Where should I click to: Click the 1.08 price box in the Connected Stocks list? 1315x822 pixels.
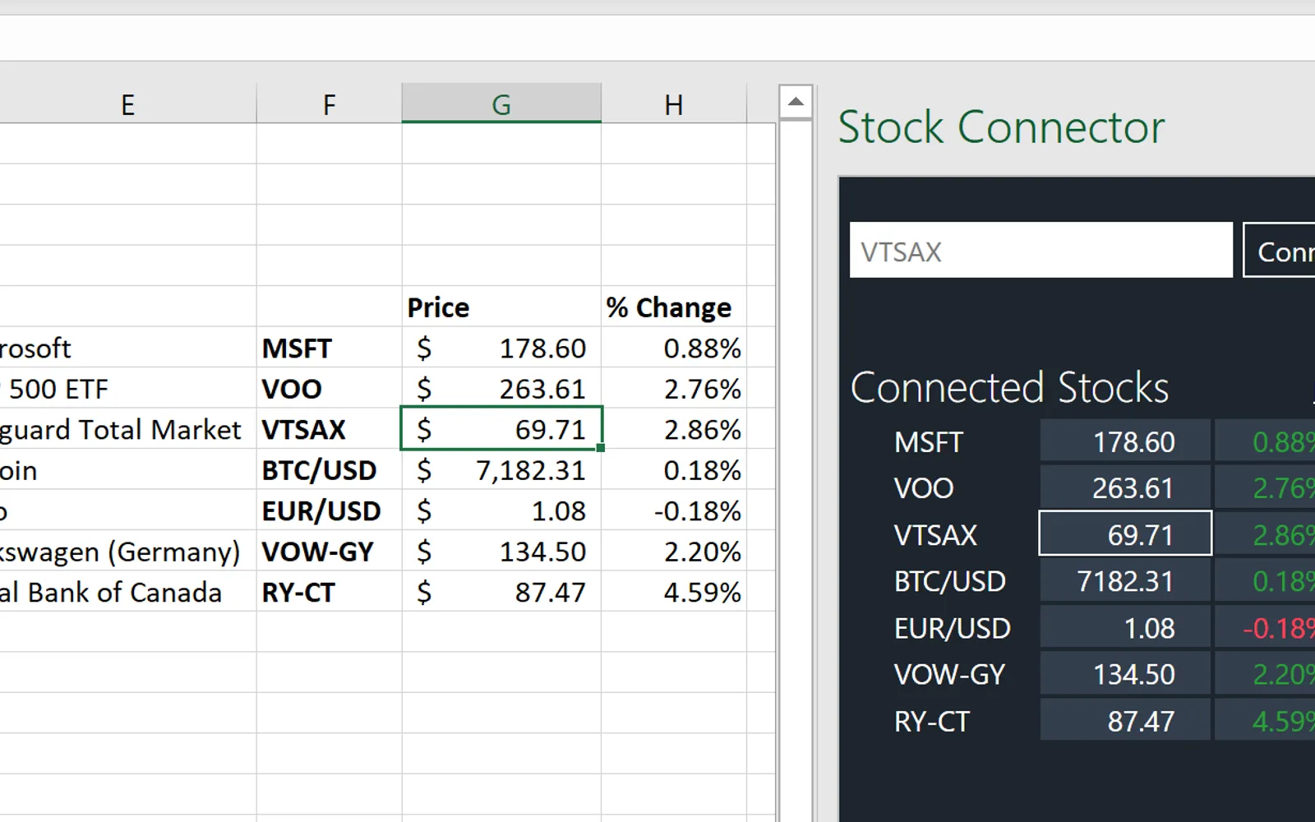1125,627
